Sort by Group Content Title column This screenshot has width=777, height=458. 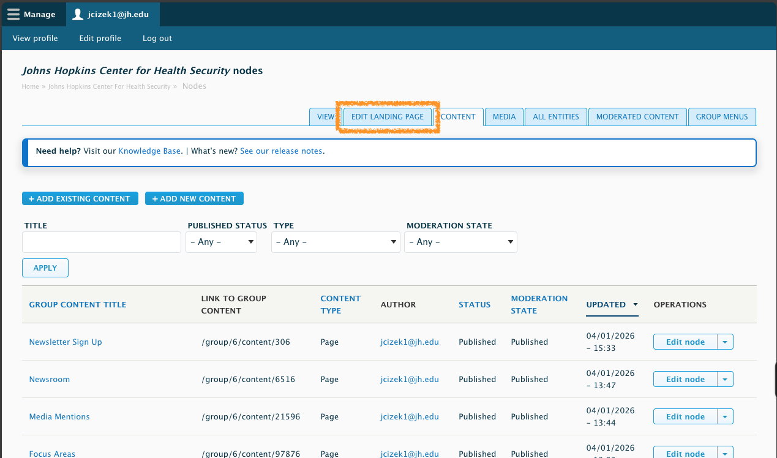tap(78, 304)
